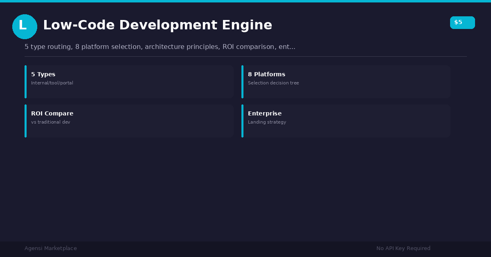Click the $5 price badge

point(462,22)
